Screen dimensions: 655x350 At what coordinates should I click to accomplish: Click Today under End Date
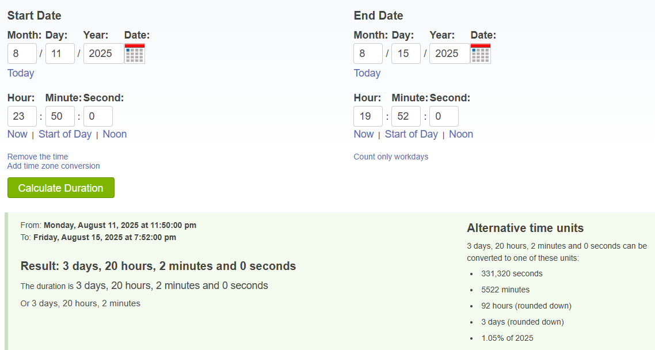(x=367, y=73)
